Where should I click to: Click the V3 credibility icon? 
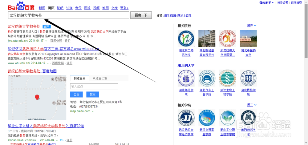tap(62, 140)
